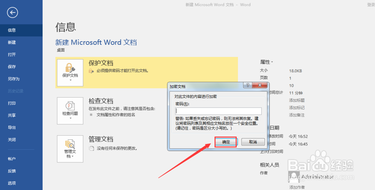Open the 检查问题 dropdown button

[x=70, y=111]
